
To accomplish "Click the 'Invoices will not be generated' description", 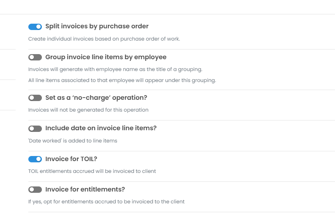I will tap(88, 110).
